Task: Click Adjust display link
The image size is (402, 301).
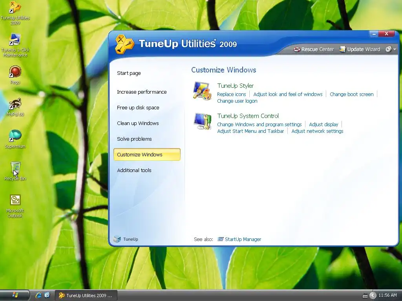Action: click(x=323, y=124)
